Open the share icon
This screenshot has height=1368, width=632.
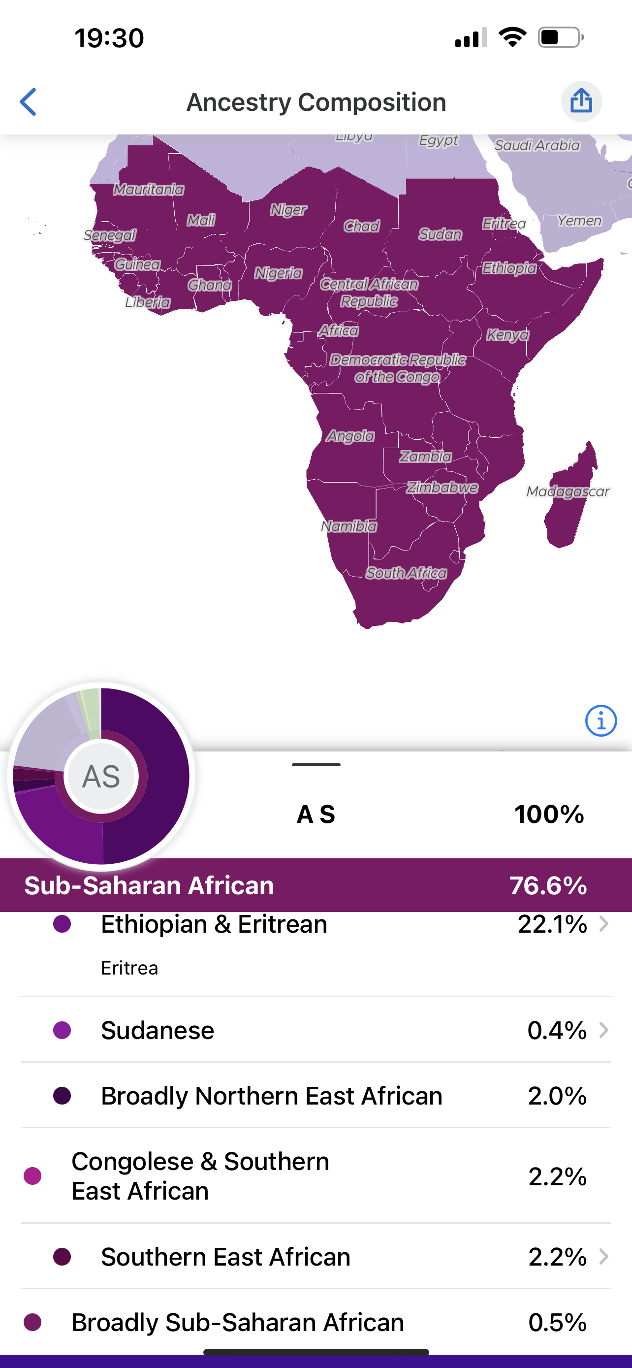click(581, 101)
